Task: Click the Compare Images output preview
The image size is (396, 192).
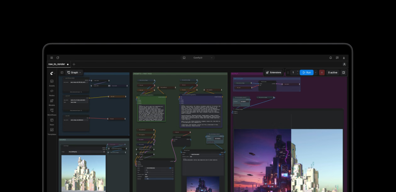Action: pos(288,160)
